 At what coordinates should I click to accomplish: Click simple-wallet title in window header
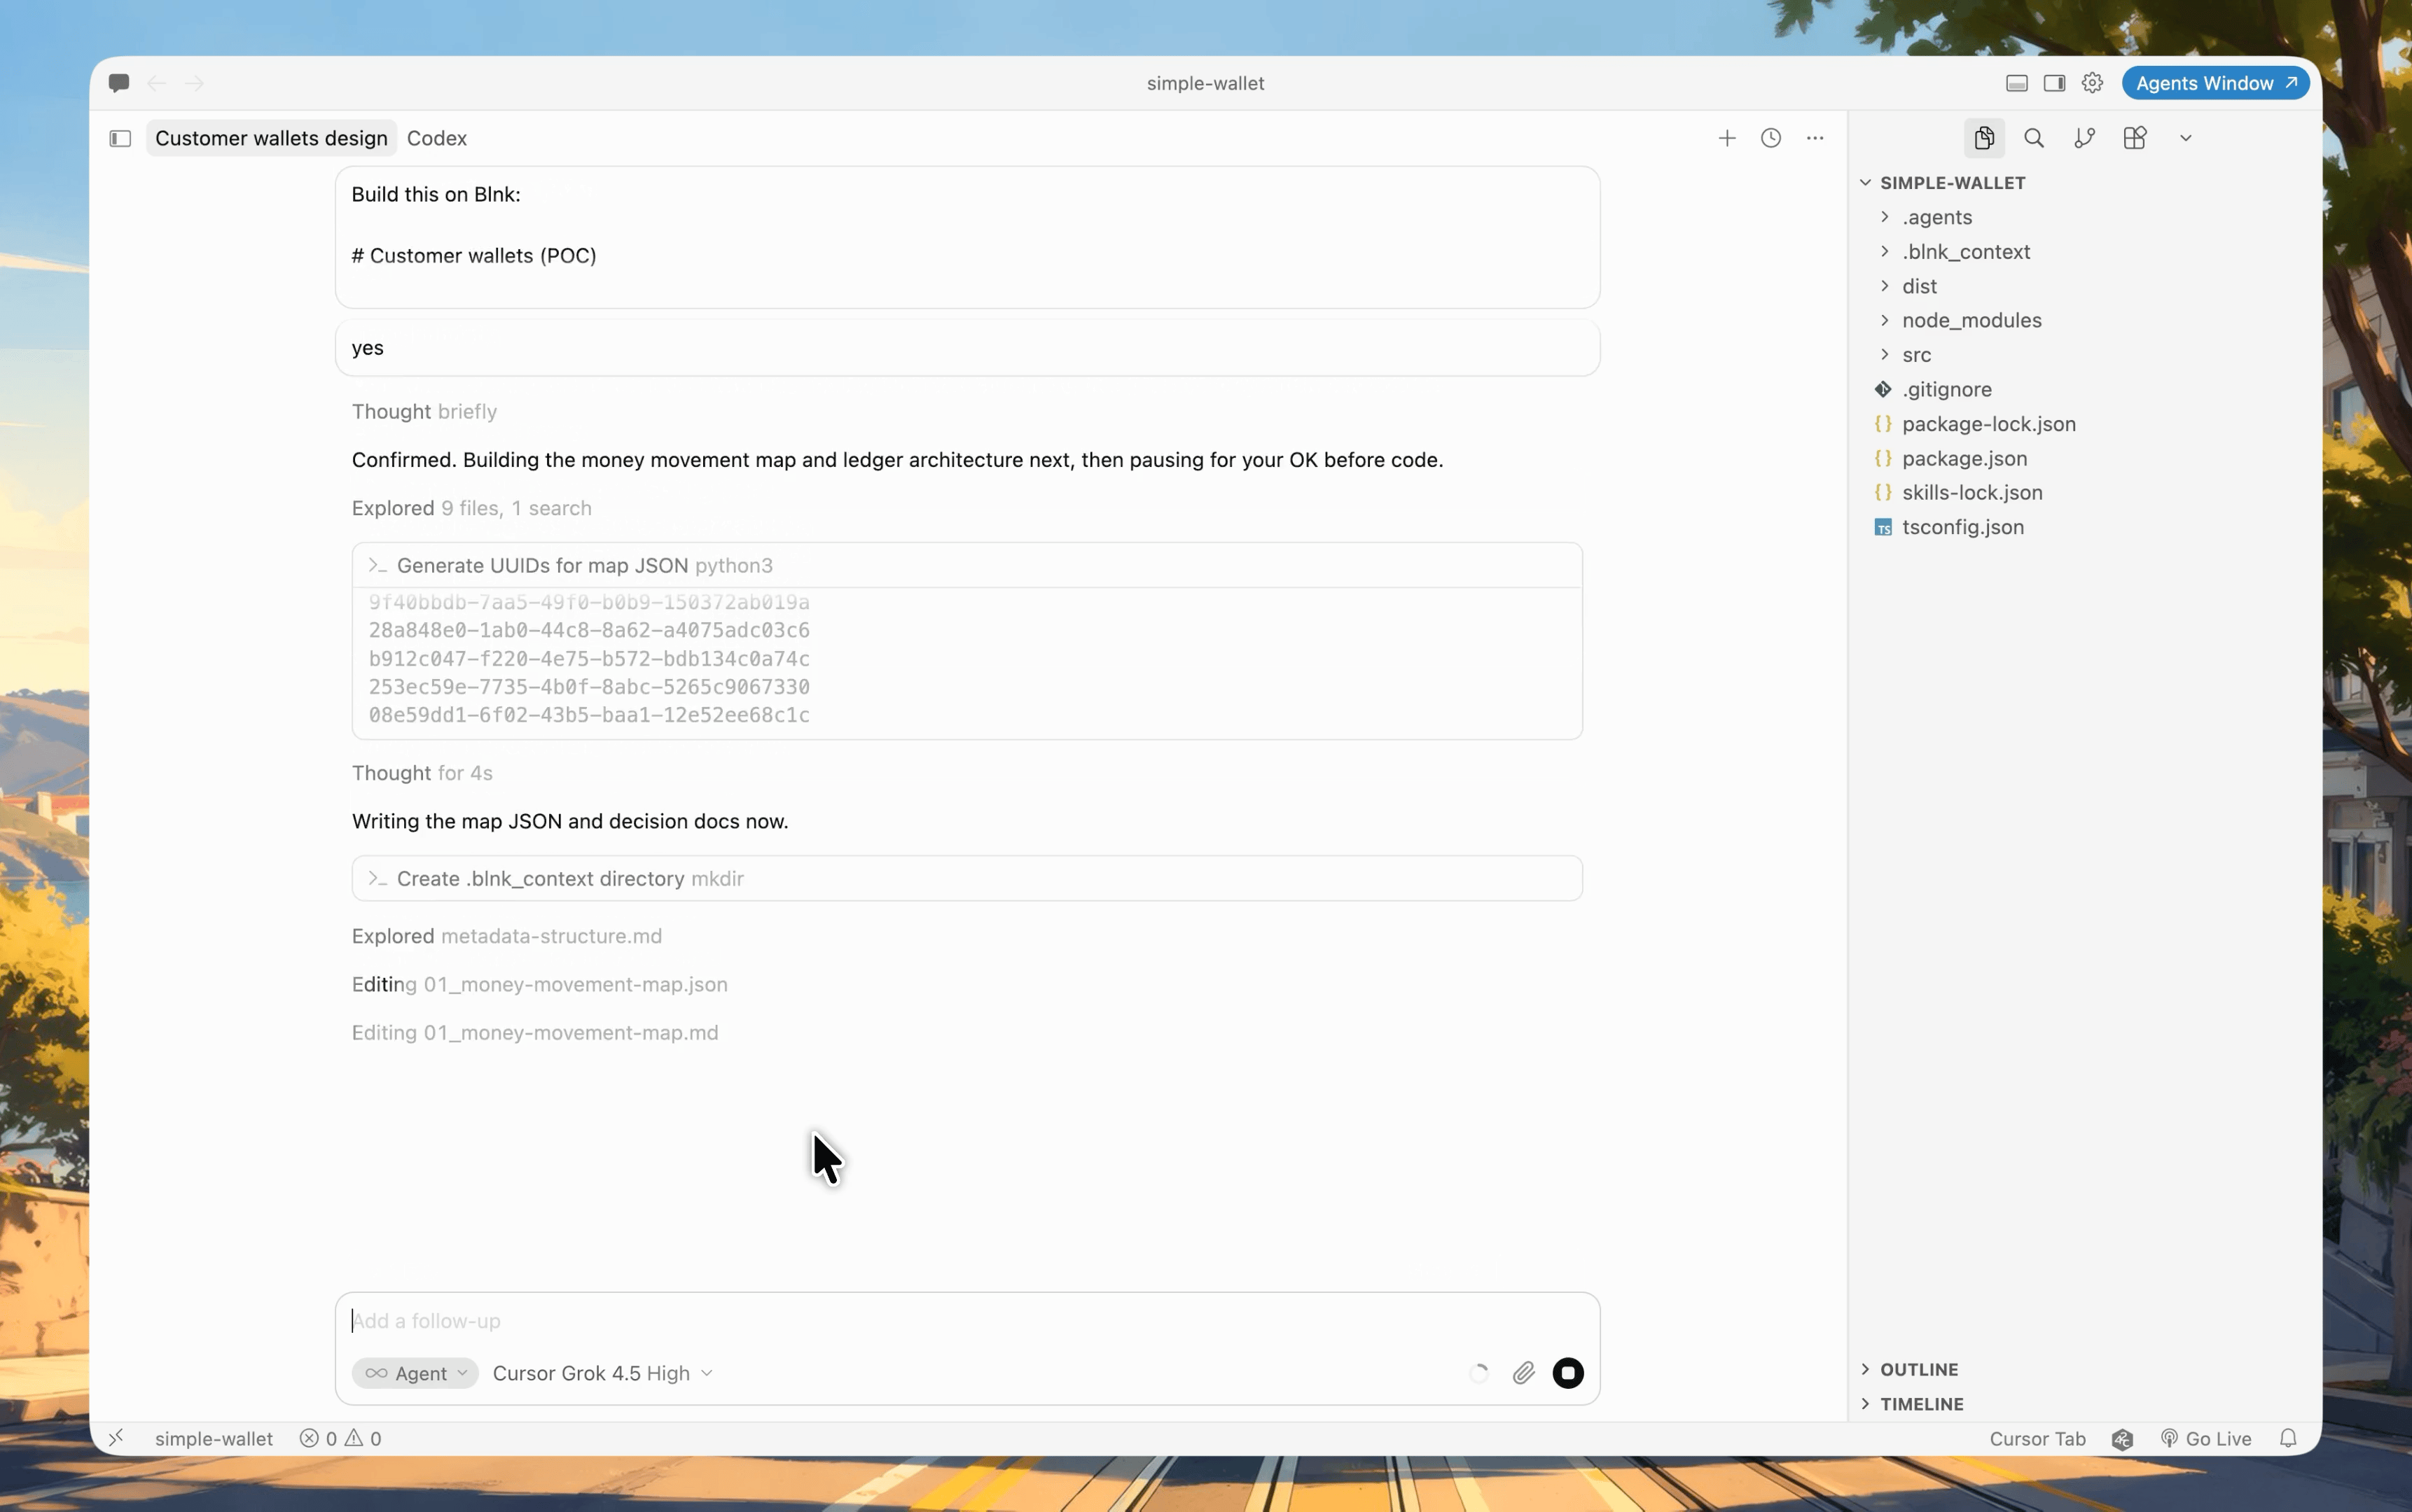click(1205, 83)
